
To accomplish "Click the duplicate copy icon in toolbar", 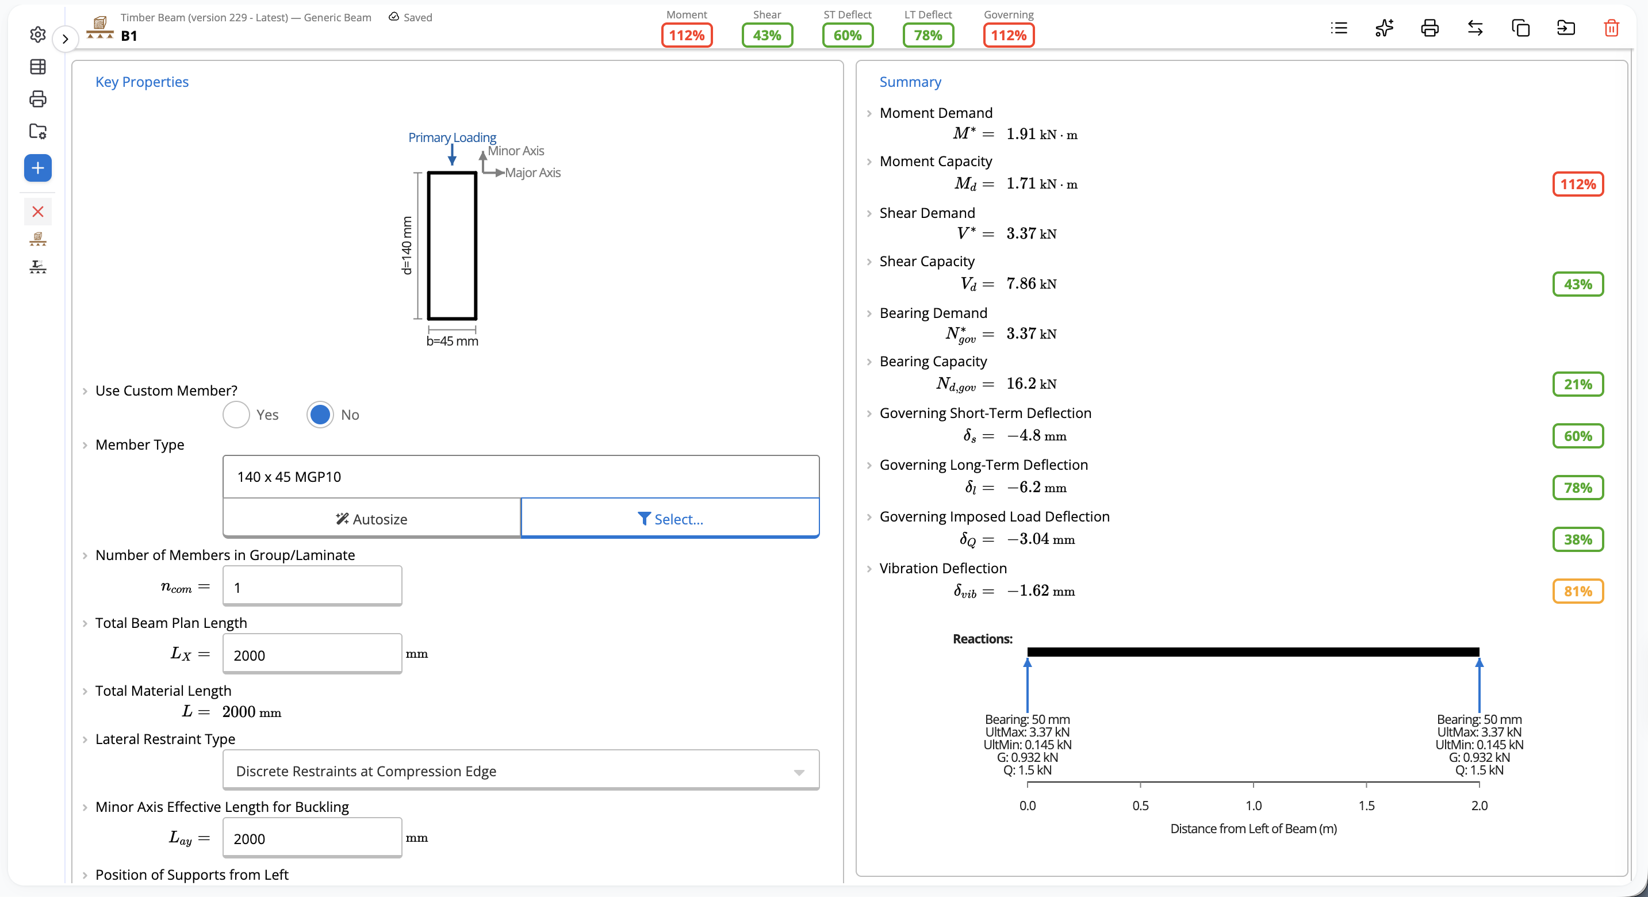I will pyautogui.click(x=1521, y=28).
